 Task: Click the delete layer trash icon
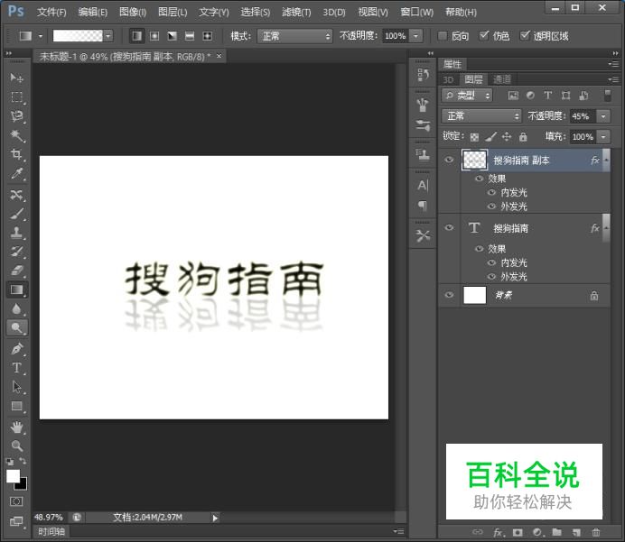[x=595, y=532]
